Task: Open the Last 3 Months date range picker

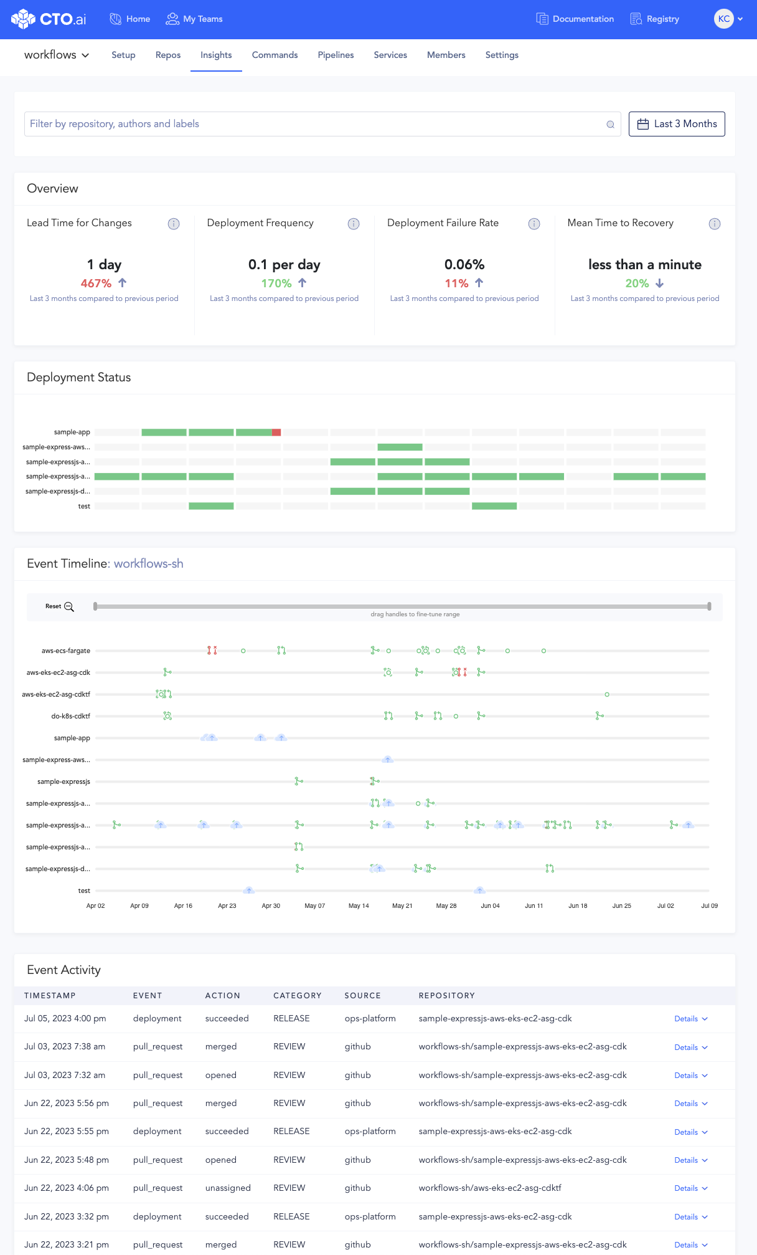Action: coord(677,124)
